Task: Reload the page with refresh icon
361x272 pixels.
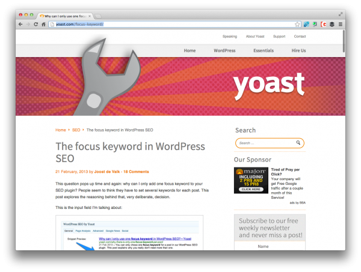Action: coord(35,24)
